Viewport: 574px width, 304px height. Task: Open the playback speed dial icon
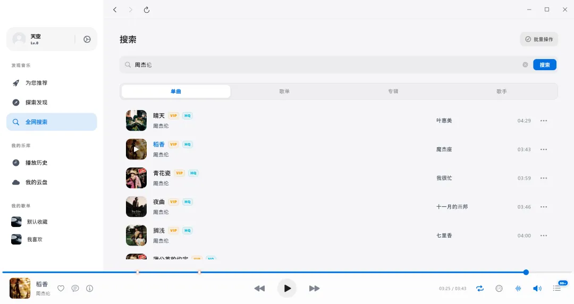tap(499, 289)
